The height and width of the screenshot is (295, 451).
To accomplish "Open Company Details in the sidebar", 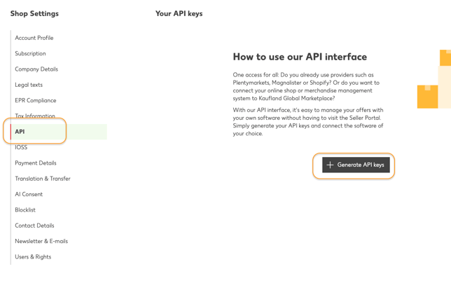I will 36,69.
